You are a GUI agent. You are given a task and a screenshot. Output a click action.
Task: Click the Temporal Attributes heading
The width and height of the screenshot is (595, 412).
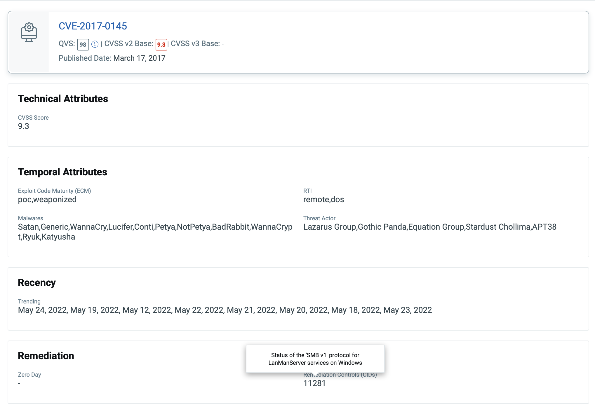pyautogui.click(x=62, y=172)
